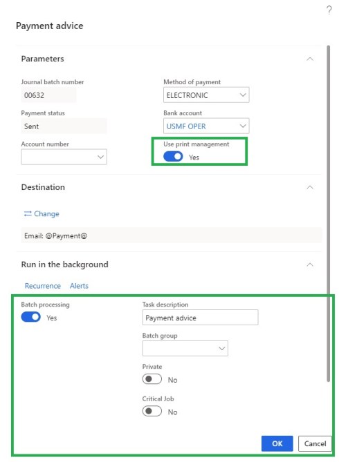Click the Destination section heading

(43, 187)
